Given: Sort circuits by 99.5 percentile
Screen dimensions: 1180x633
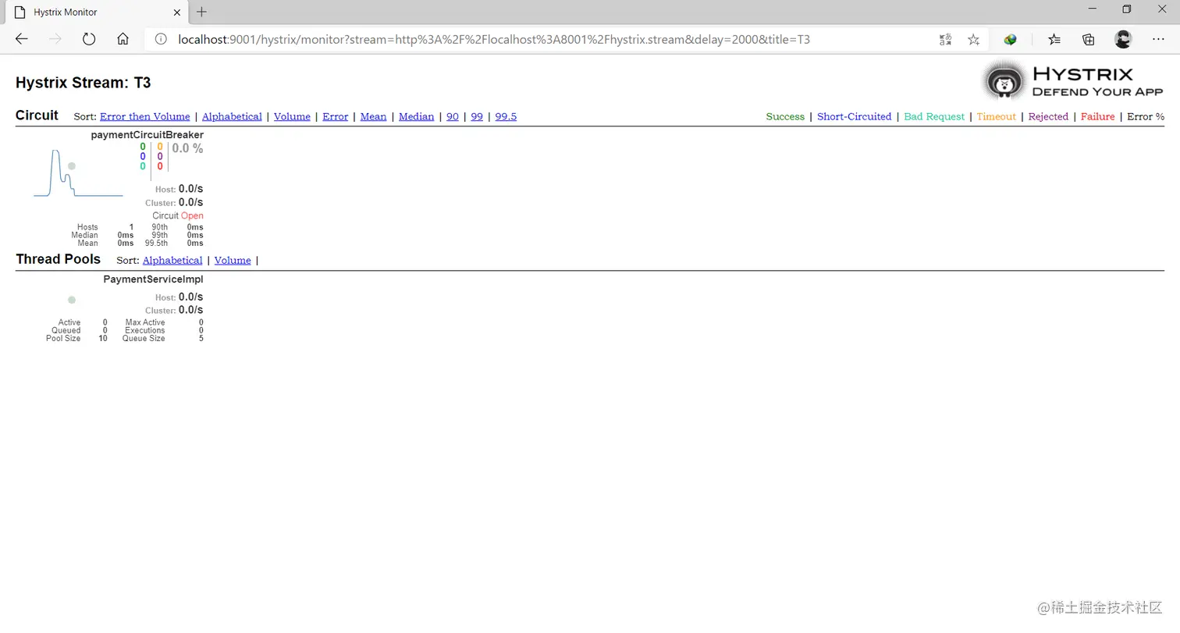Looking at the screenshot, I should (x=506, y=116).
